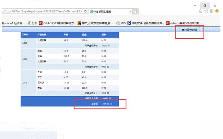
Task: Click unit price 16.25
Action: (66, 82)
